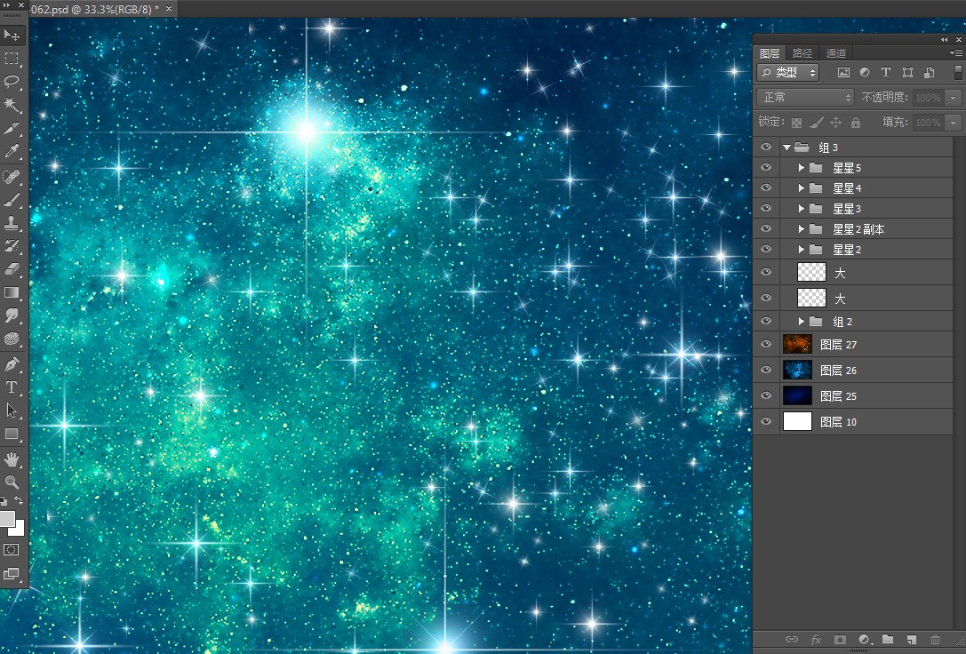Screen dimensions: 966x654
Task: Switch to the 路径 tab
Action: click(802, 53)
